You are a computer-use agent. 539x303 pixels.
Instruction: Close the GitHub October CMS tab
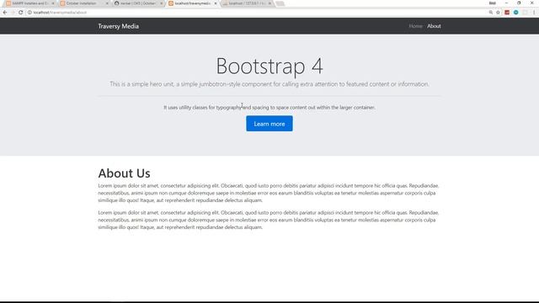[x=161, y=3]
